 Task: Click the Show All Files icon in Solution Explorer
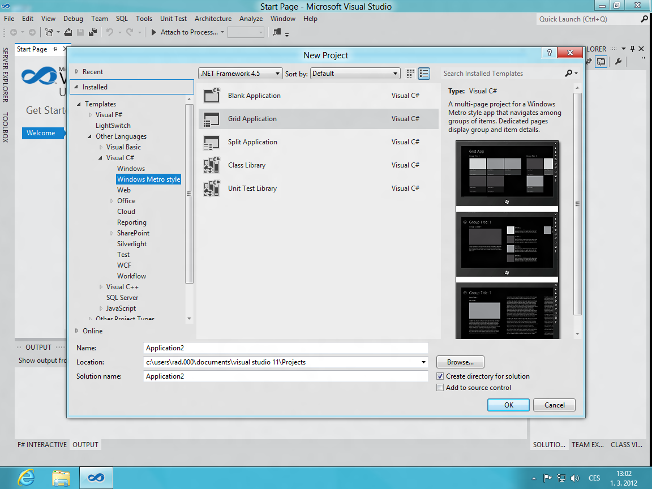click(x=601, y=62)
